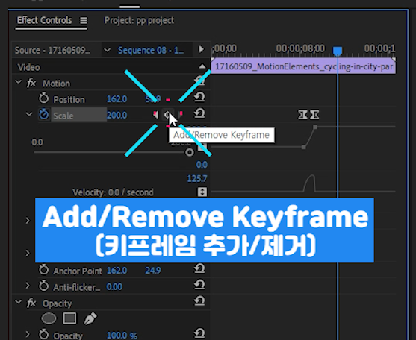416x340 pixels.
Task: Toggle Anchor Point animation stopwatch
Action: point(44,270)
